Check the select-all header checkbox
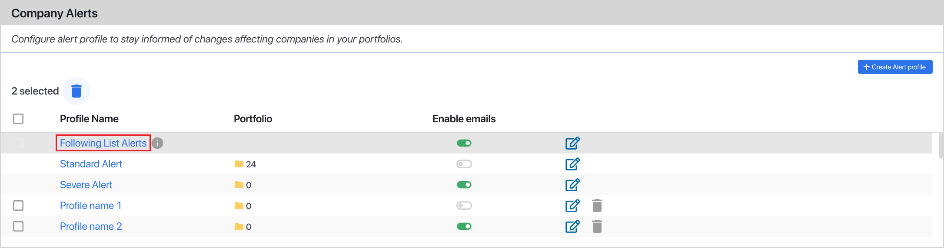 pos(18,119)
